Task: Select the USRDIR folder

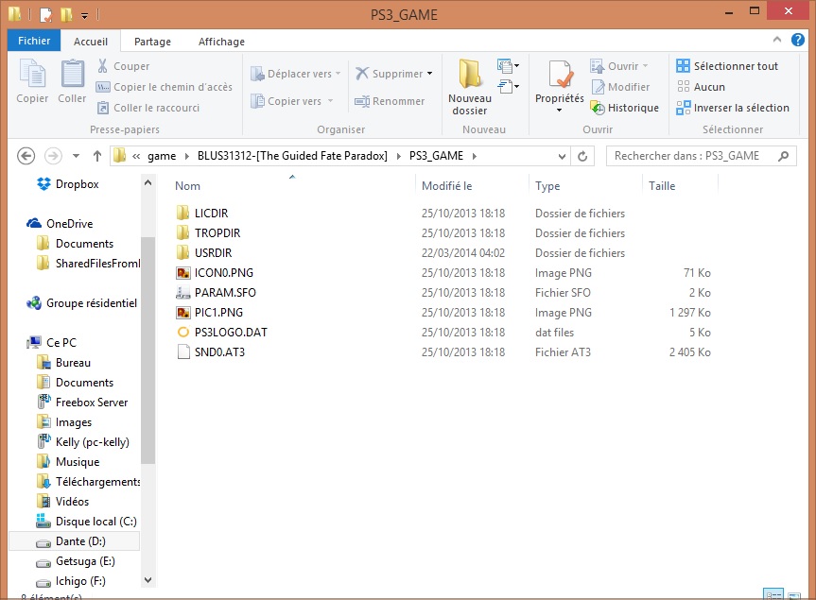Action: coord(213,252)
